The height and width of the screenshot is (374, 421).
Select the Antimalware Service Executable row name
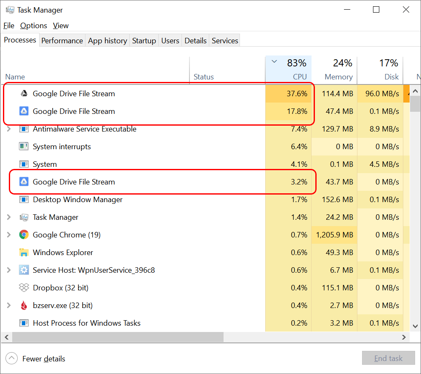85,129
